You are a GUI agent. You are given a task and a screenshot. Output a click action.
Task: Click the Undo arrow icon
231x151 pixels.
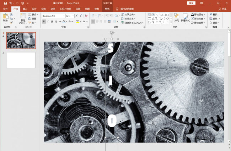coord(11,3)
